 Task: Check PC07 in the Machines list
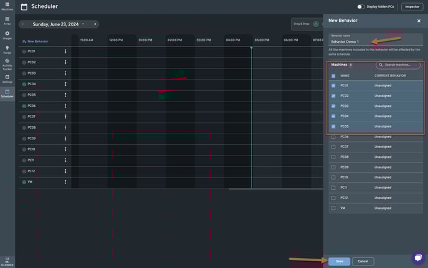(x=333, y=147)
